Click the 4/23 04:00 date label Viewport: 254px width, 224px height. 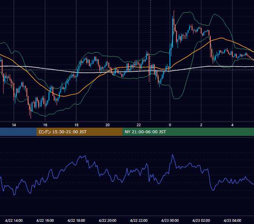(232, 220)
